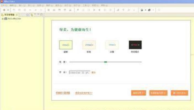Choose the green-bordered html theme thumbnail
Image resolution: width=194 pixels, height=110 pixels.
66,45
